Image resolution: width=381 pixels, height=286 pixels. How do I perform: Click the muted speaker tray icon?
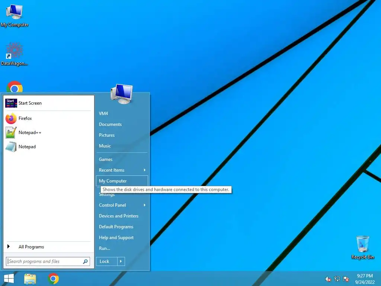(x=328, y=279)
